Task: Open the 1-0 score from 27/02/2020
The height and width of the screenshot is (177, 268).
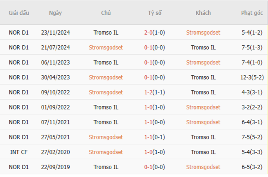Action: [148, 152]
